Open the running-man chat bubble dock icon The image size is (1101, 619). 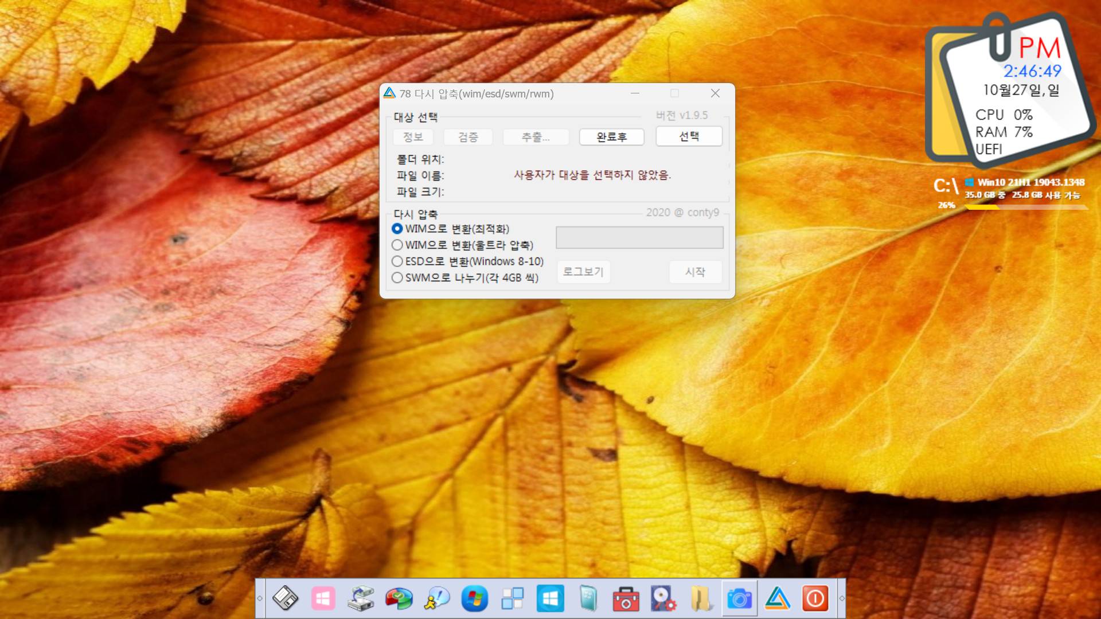click(436, 598)
